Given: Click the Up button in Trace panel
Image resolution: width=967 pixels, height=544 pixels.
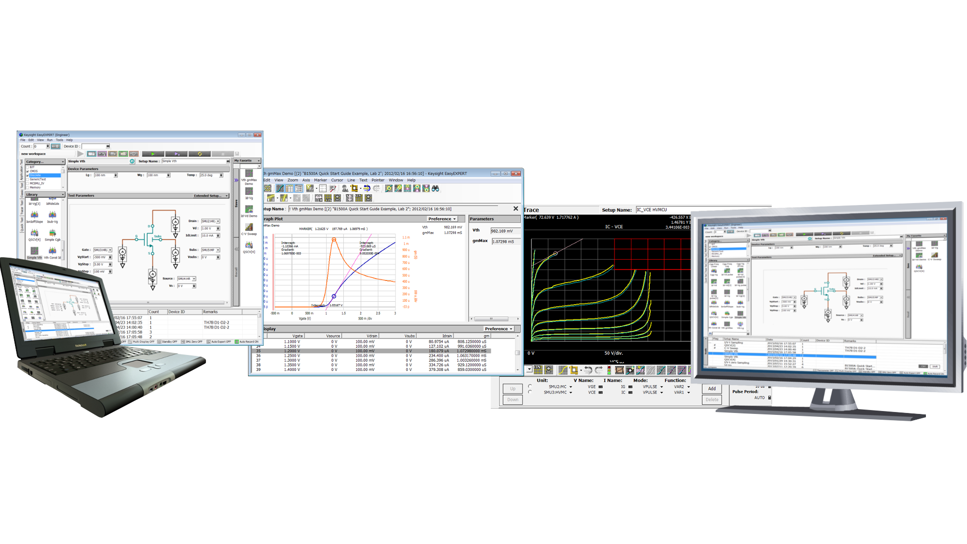Looking at the screenshot, I should pyautogui.click(x=513, y=388).
